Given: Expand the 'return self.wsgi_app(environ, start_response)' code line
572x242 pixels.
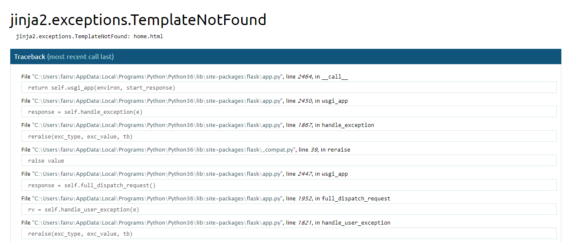Looking at the screenshot, I should click(101, 87).
